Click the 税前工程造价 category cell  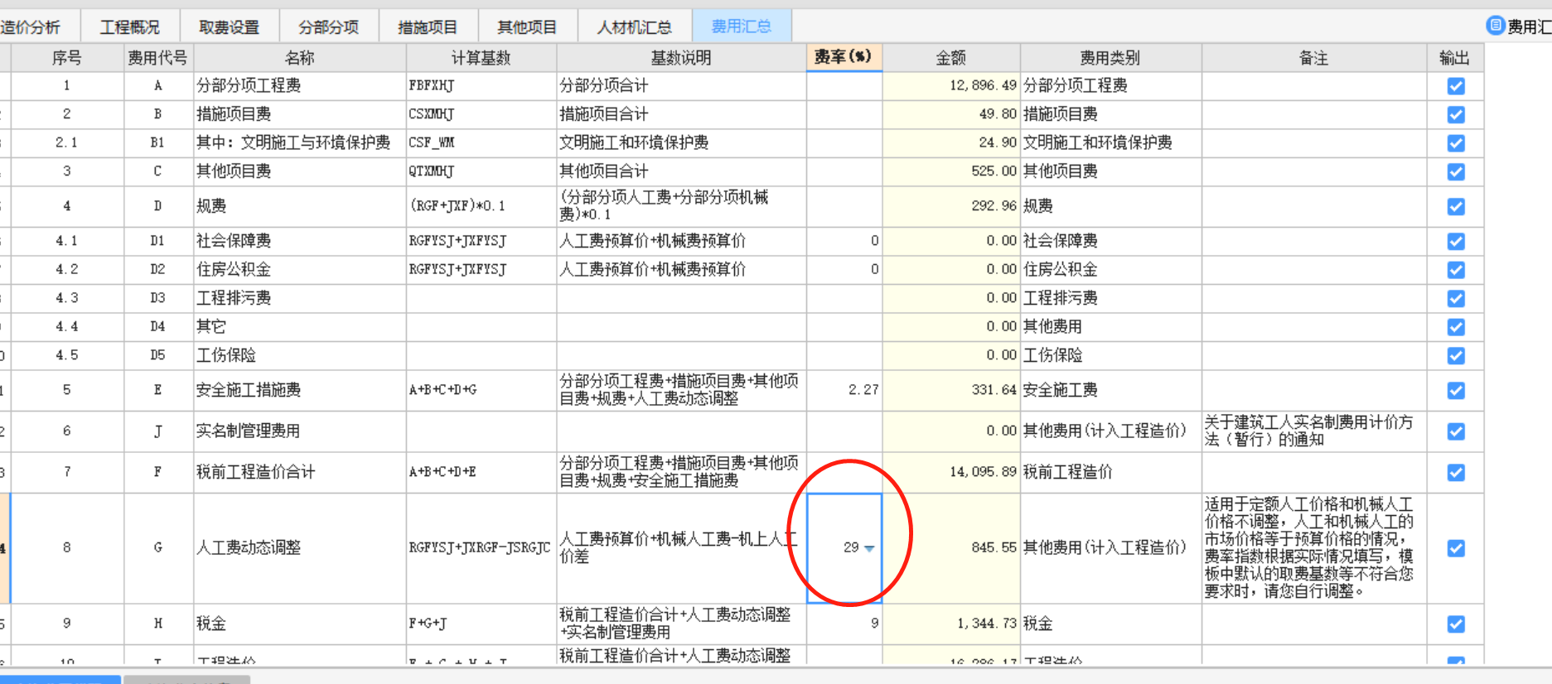point(1110,472)
